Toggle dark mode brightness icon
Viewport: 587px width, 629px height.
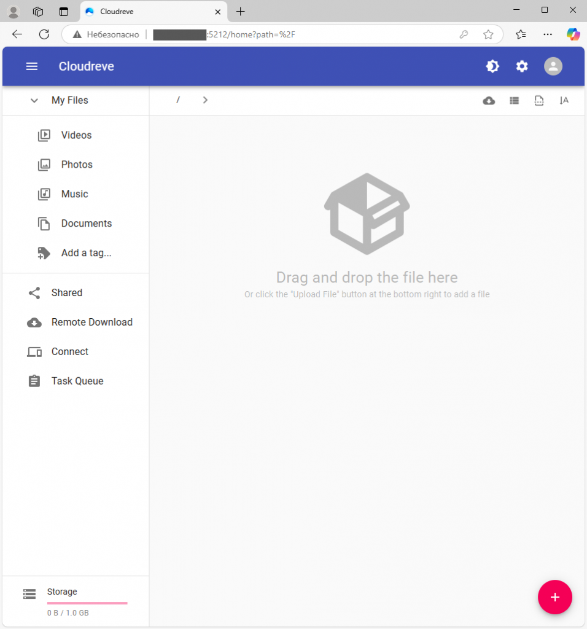coord(492,66)
